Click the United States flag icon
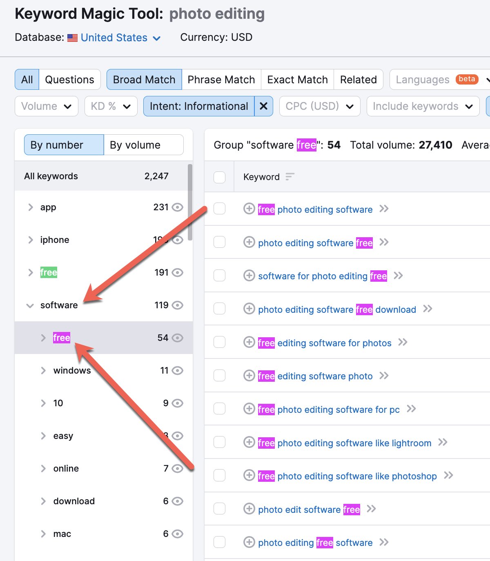This screenshot has width=490, height=561. [x=72, y=38]
